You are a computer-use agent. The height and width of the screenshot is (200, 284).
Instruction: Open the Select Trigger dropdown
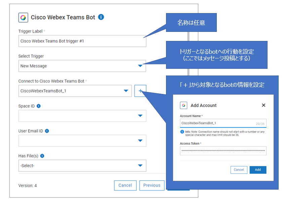click(140, 66)
